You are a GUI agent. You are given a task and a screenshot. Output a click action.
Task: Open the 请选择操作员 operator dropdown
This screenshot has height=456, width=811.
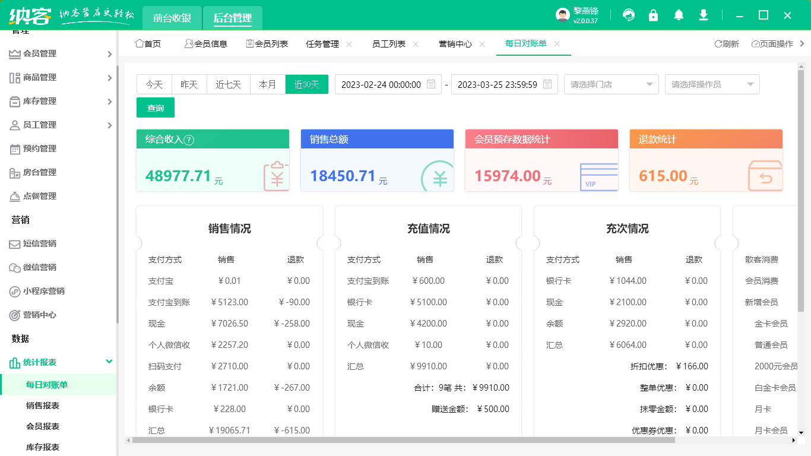click(x=712, y=84)
